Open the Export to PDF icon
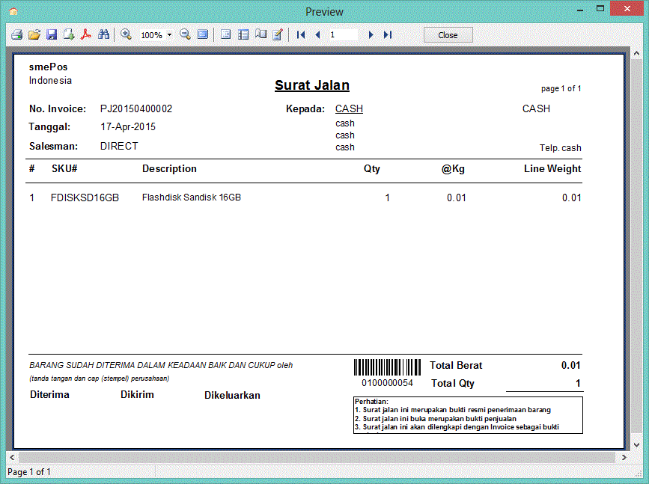This screenshot has height=484, width=649. coord(85,34)
